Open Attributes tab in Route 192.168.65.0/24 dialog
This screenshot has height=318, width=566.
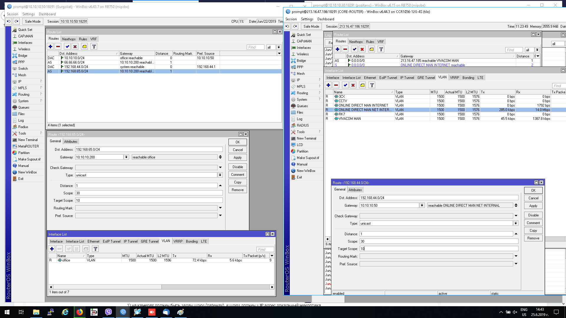coord(71,142)
